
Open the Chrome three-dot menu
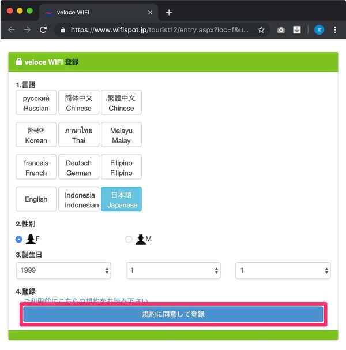coord(335,30)
